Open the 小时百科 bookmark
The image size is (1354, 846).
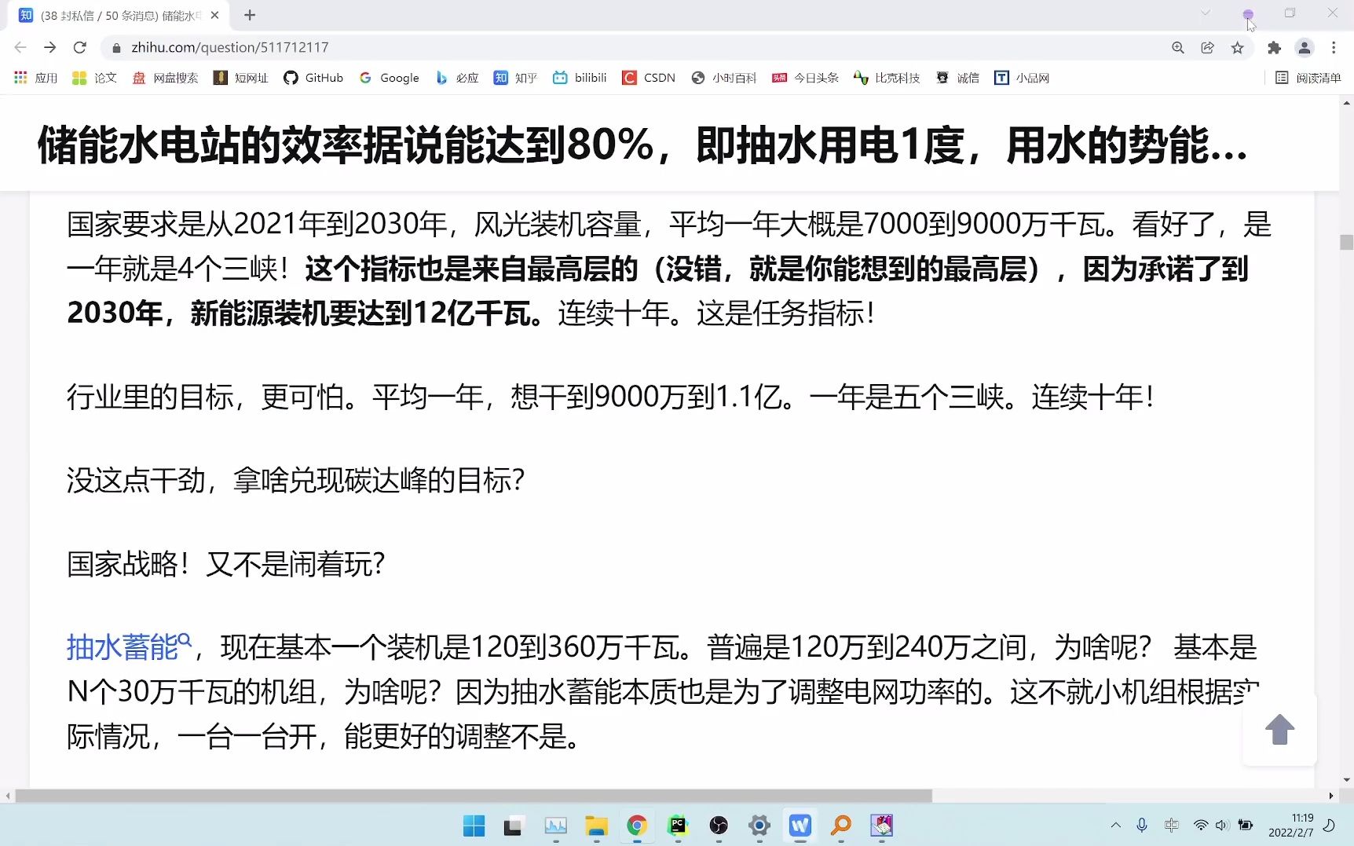point(723,78)
